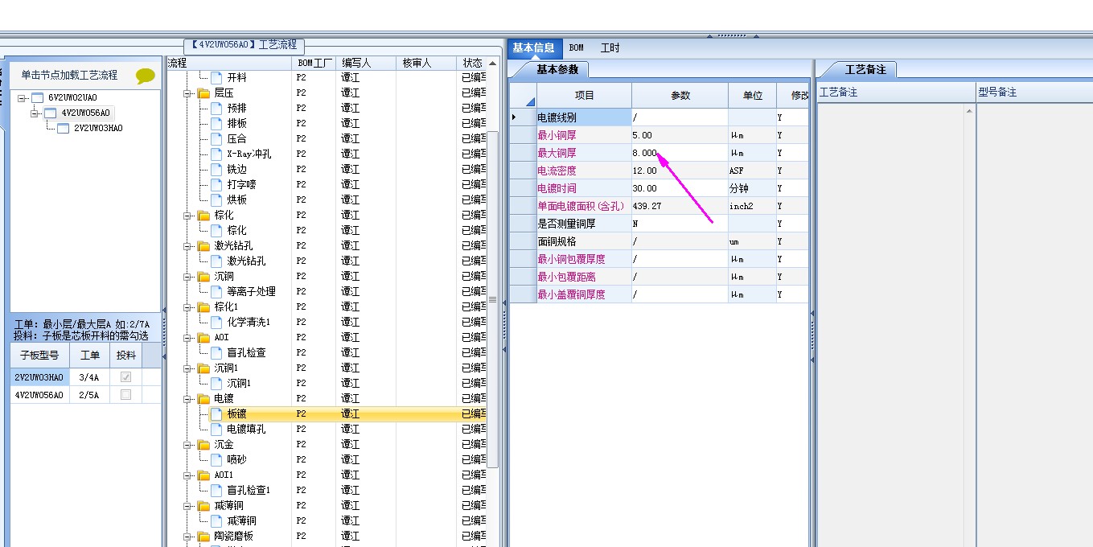
Task: Collapse the 激光钻孔 process group
Action: coord(188,246)
